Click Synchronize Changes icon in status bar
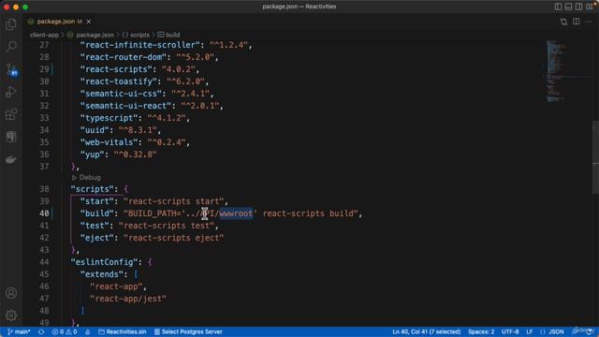599x337 pixels. [x=41, y=331]
